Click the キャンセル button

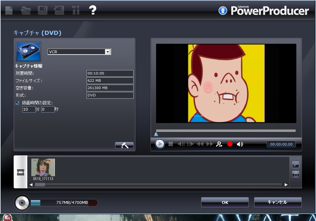pos(278,202)
